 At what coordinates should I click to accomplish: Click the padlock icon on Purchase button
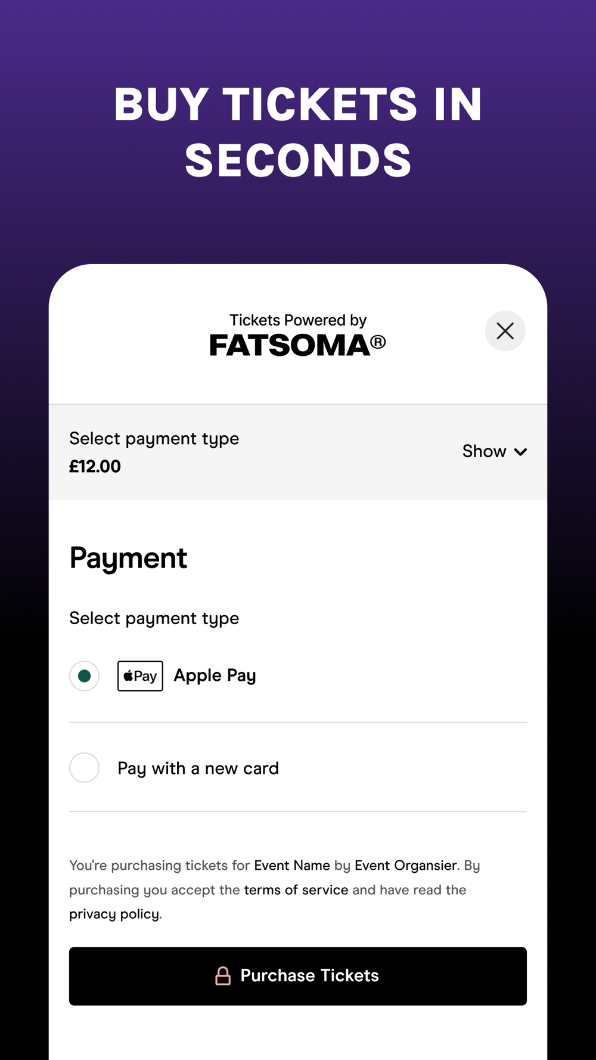click(223, 976)
